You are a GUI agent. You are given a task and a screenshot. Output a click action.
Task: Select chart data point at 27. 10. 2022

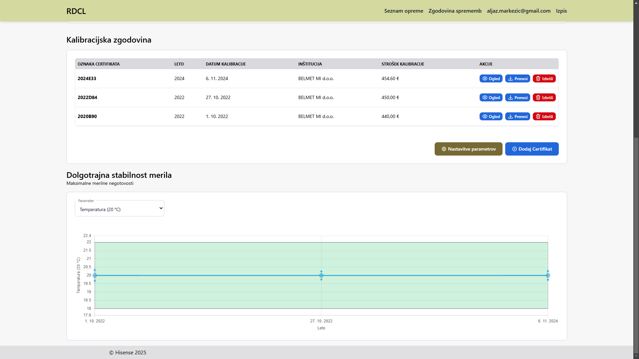(321, 275)
